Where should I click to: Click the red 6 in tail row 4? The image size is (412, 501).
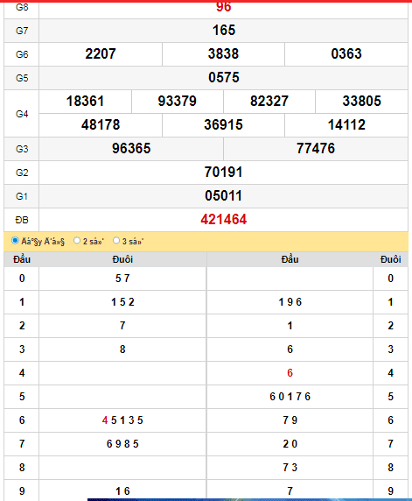290,373
